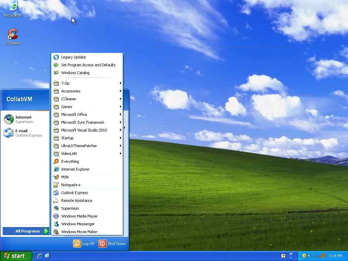Open Windows Catalog entry
348x261 pixels.
(x=87, y=73)
